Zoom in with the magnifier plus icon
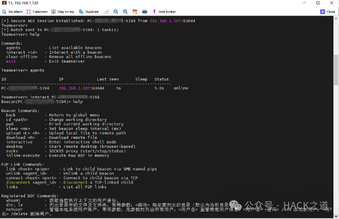The width and height of the screenshot is (339, 219). pos(116,12)
